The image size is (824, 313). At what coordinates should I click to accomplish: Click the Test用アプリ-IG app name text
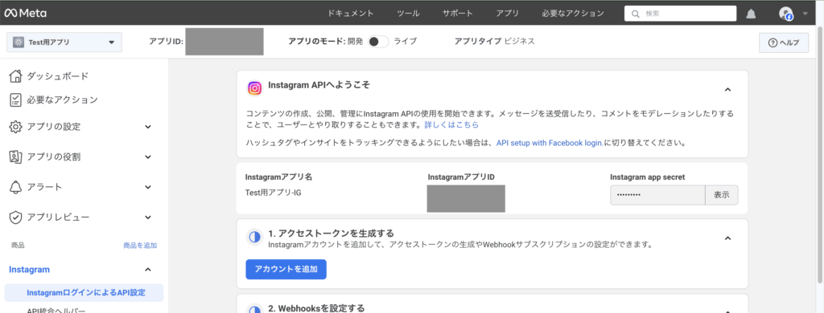(x=274, y=193)
